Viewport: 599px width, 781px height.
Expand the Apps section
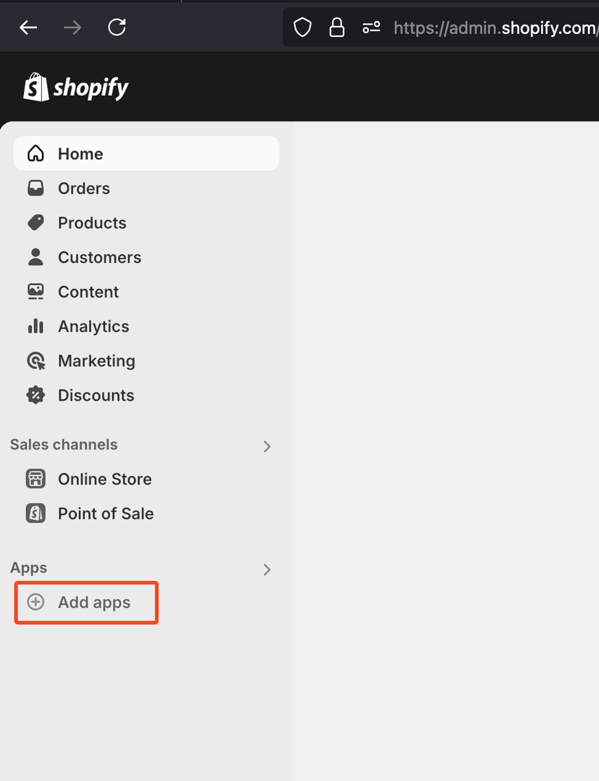point(267,569)
